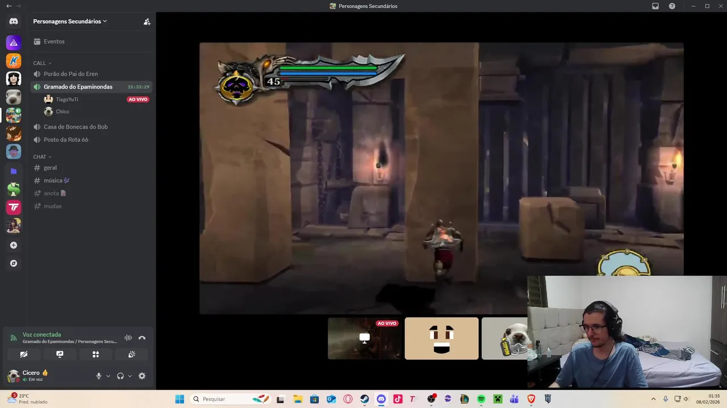
Task: Collapse the CHAT channel category
Action: tap(42, 157)
